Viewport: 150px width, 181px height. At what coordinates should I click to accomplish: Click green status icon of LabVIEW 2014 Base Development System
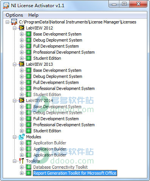click(x=29, y=107)
